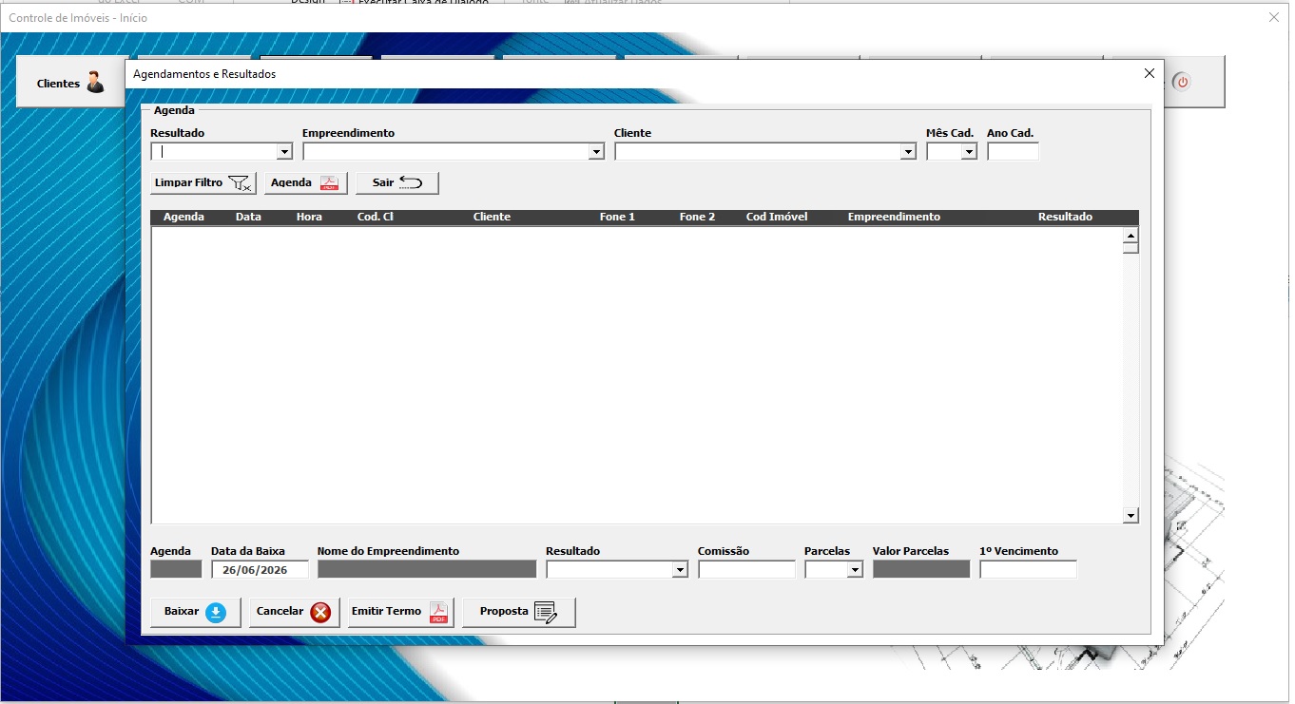The image size is (1295, 704).
Task: Click the Fone 1 column header
Action: click(618, 218)
